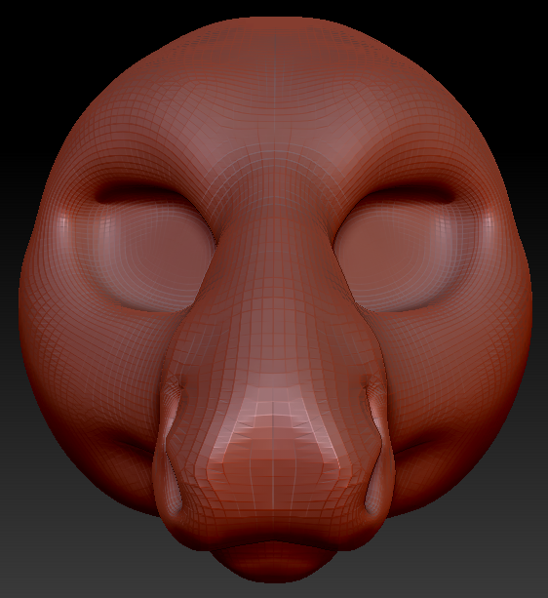This screenshot has width=548, height=598.
Task: Click the right nostril slit on the snout
Action: [372, 446]
